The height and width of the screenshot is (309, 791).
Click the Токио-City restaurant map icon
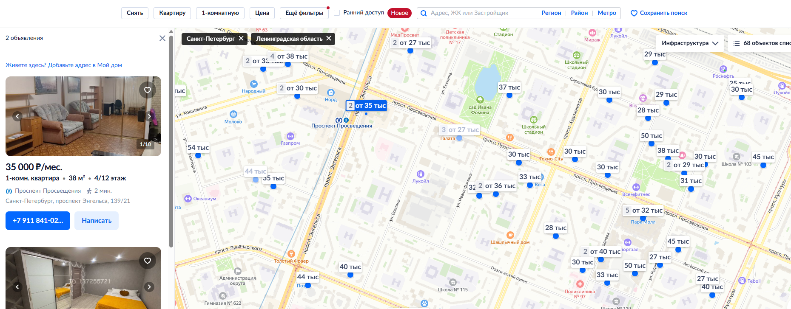click(551, 152)
